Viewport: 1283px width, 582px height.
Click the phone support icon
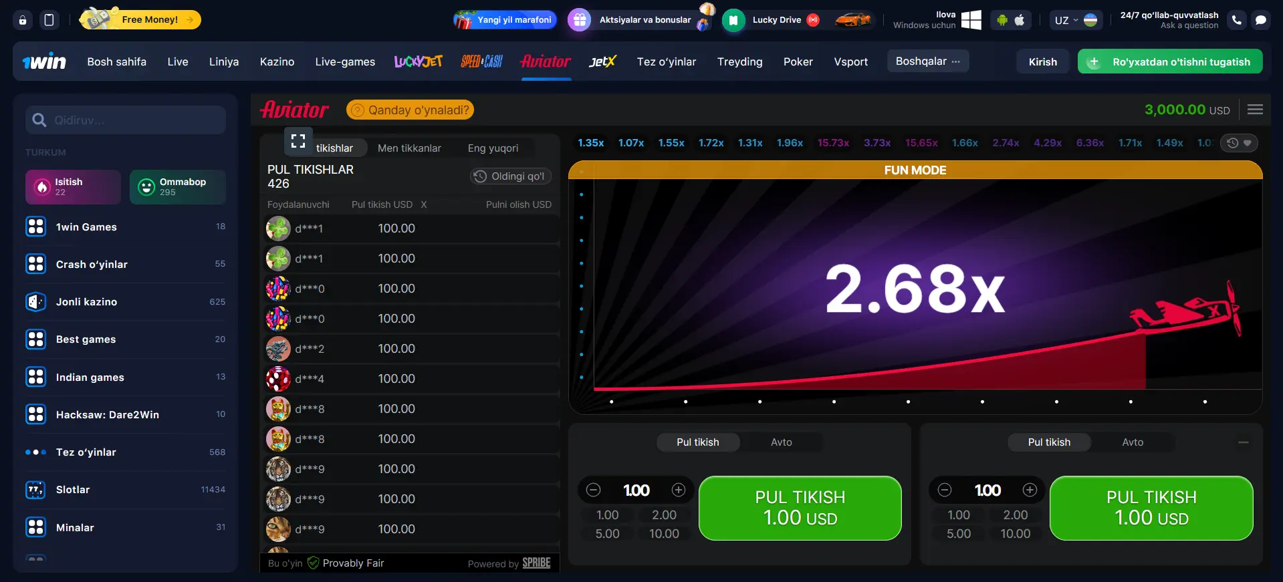[x=1236, y=20]
